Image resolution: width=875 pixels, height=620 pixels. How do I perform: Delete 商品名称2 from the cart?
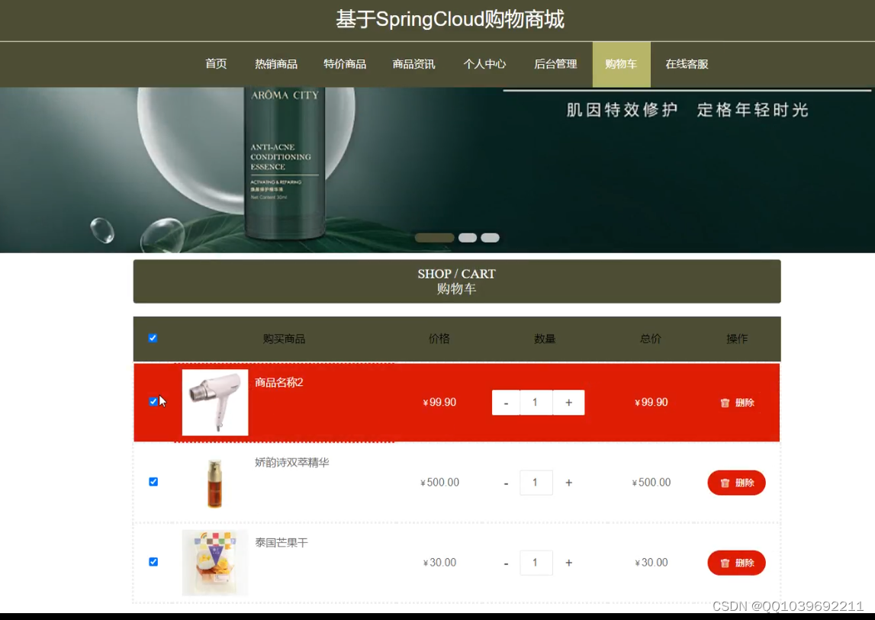[737, 403]
